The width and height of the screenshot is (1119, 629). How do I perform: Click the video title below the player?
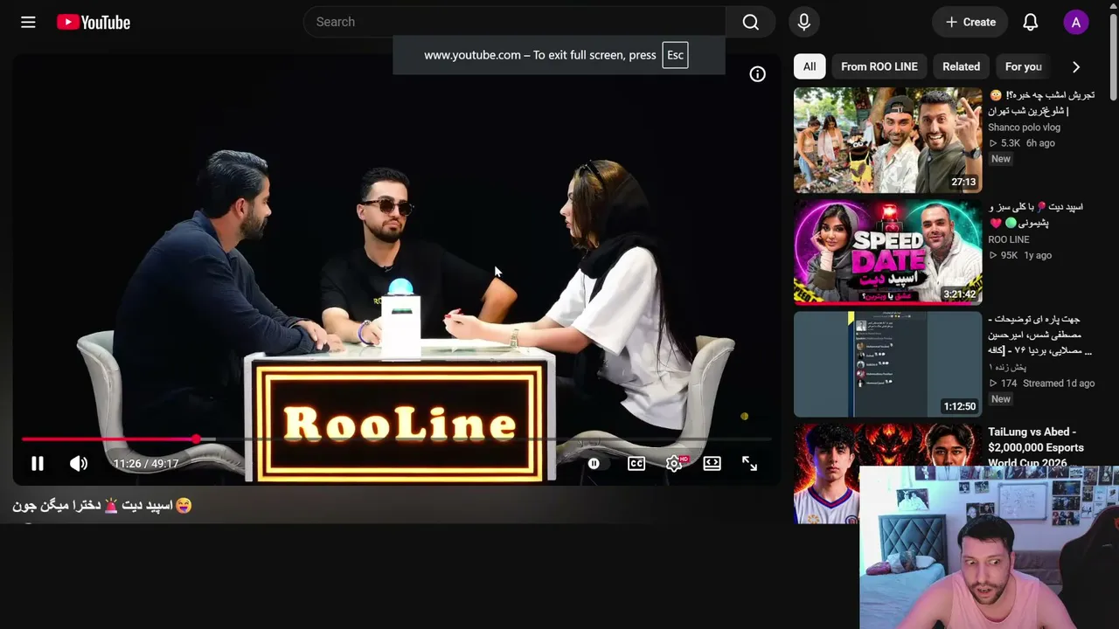[102, 505]
